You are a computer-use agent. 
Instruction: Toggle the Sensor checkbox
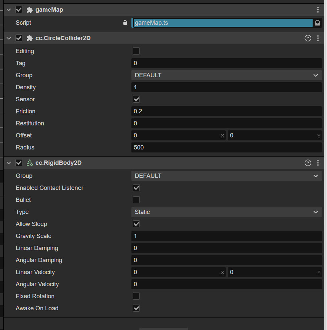click(136, 99)
